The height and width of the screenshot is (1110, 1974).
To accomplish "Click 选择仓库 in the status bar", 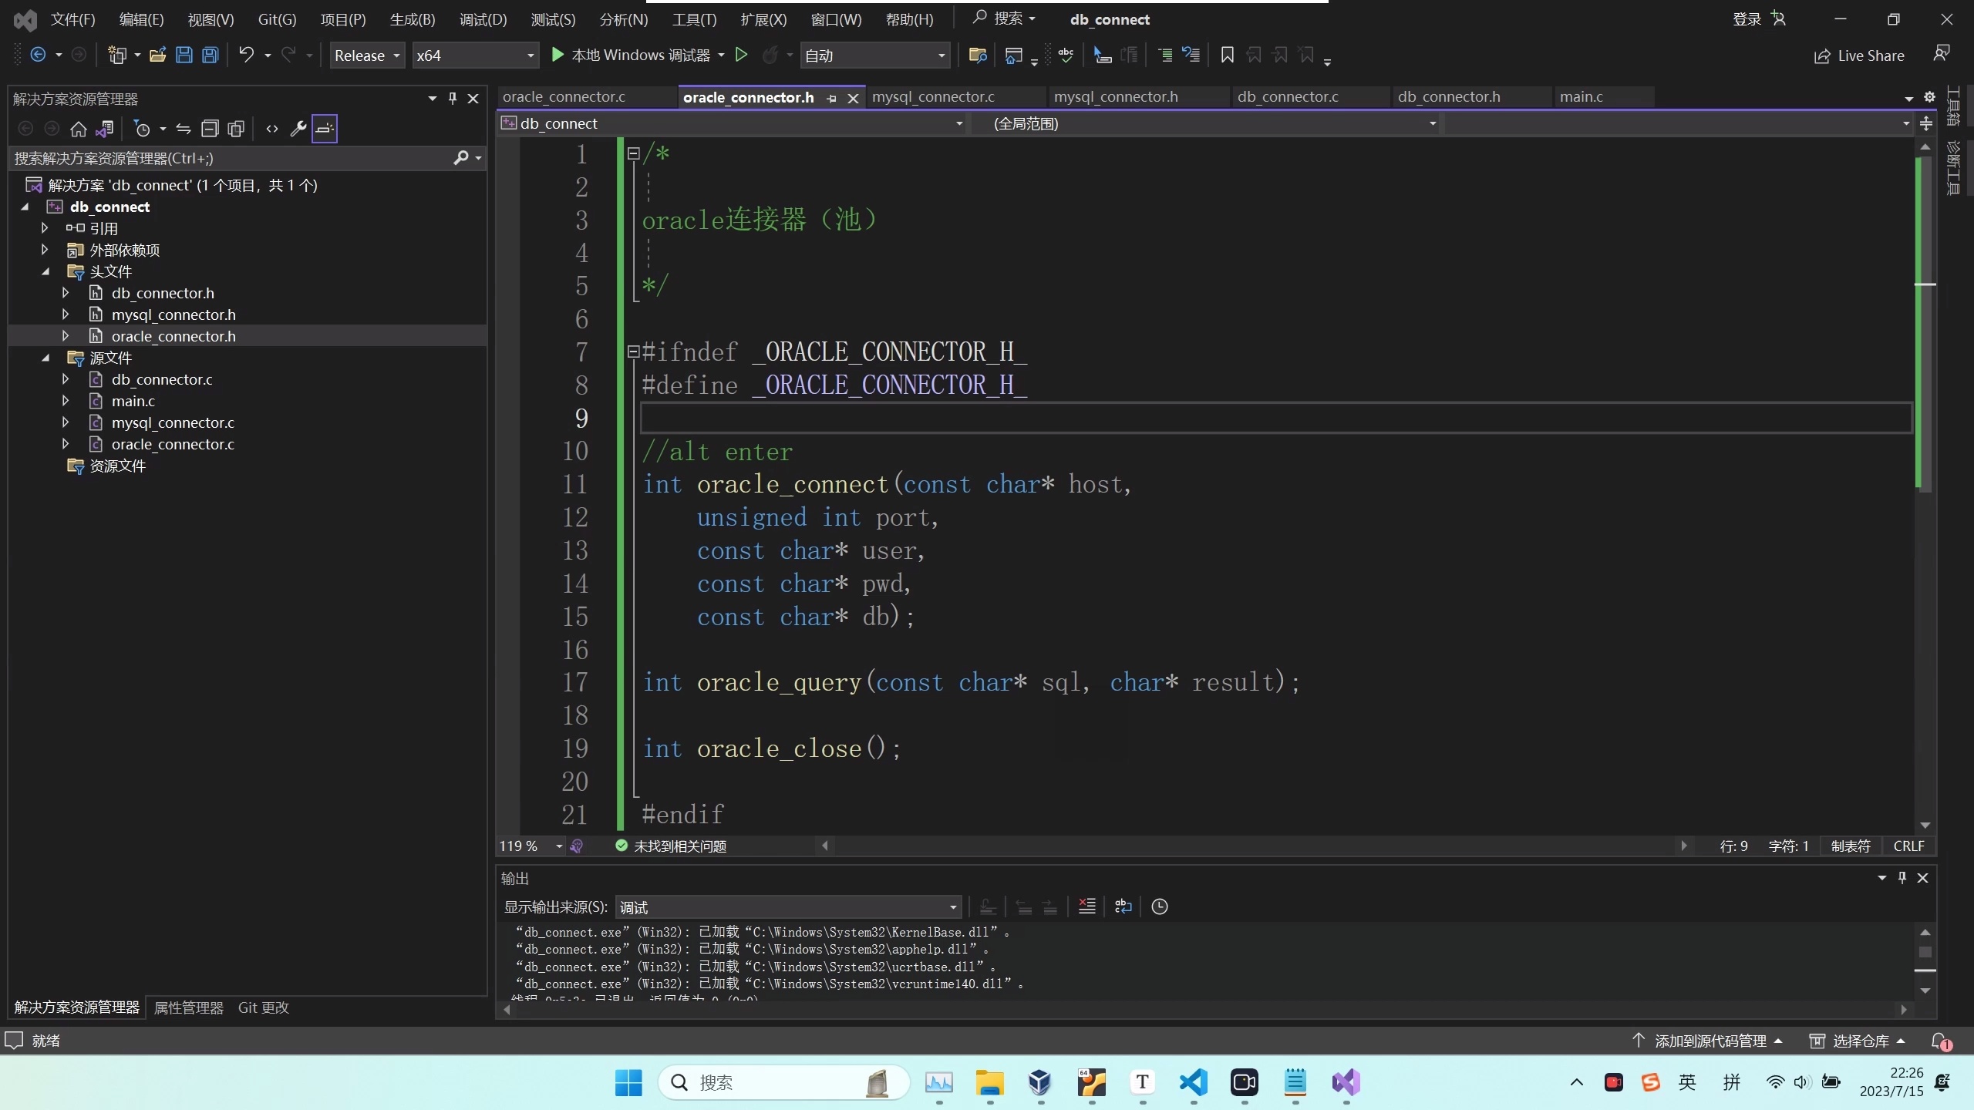I will (1858, 1041).
